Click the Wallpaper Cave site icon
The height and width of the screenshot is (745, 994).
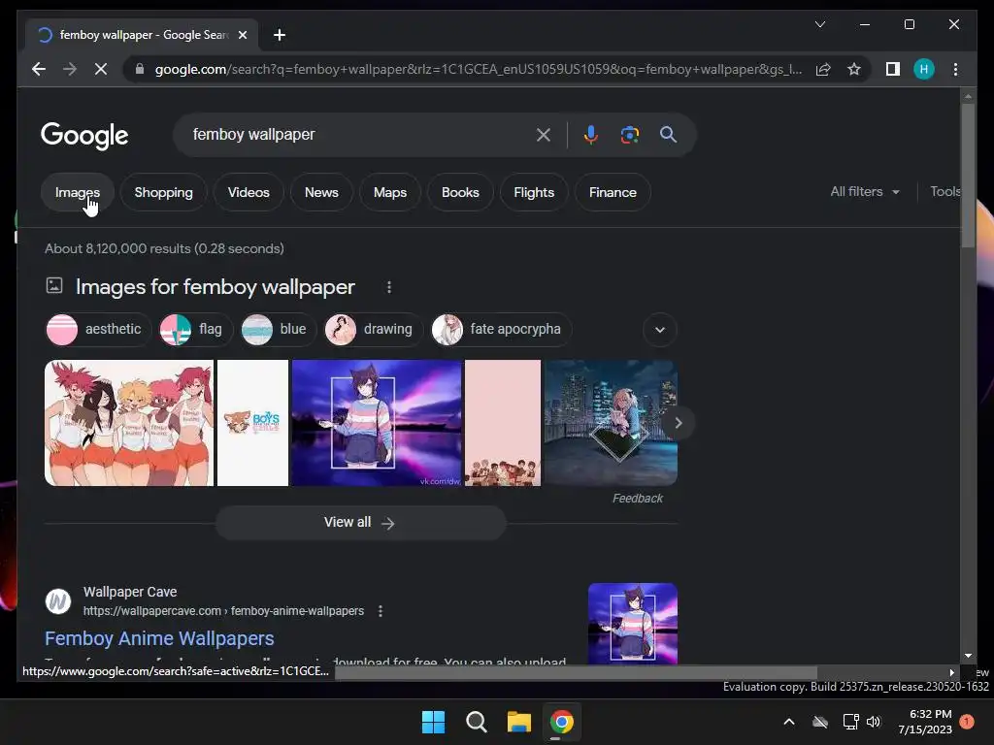[x=58, y=601]
